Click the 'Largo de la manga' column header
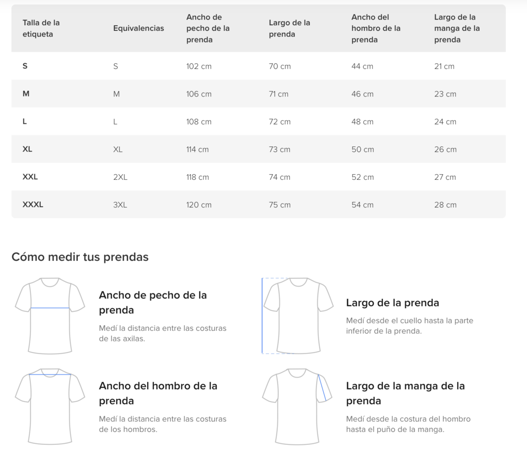The height and width of the screenshot is (451, 527). 457,28
